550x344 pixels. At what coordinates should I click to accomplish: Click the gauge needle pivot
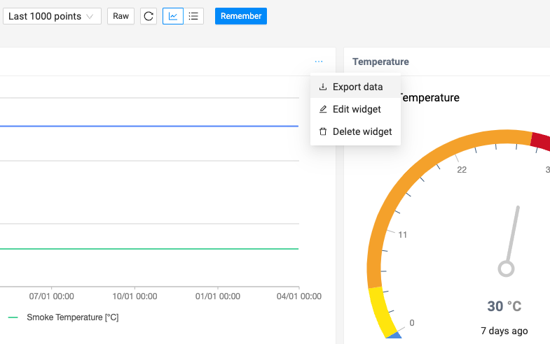coord(506,268)
